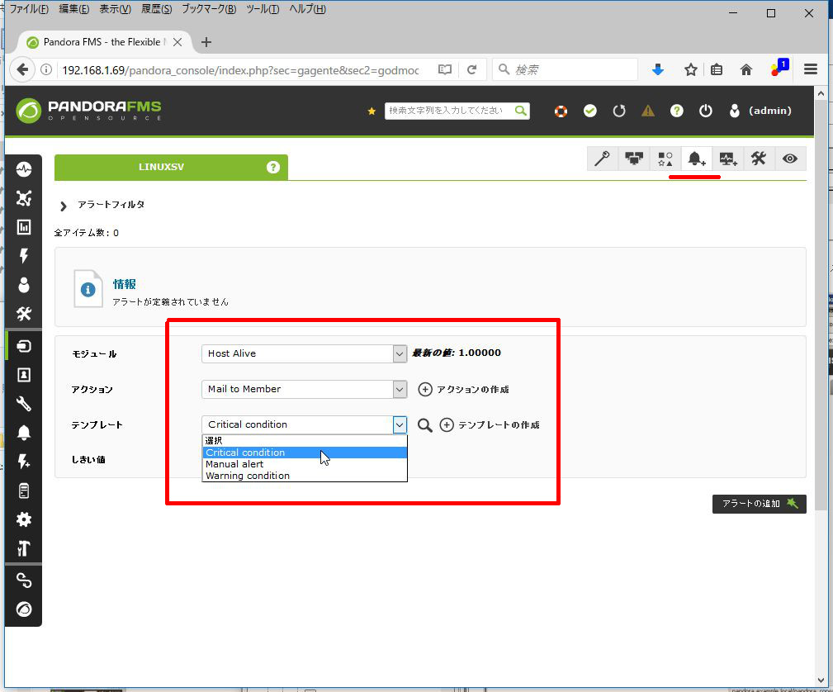Open the Links chain sidebar icon
Image resolution: width=833 pixels, height=692 pixels.
point(23,581)
